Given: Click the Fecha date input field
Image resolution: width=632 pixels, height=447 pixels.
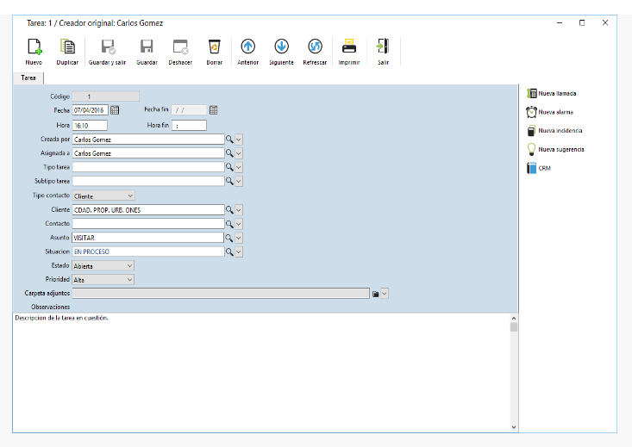Looking at the screenshot, I should (91, 110).
